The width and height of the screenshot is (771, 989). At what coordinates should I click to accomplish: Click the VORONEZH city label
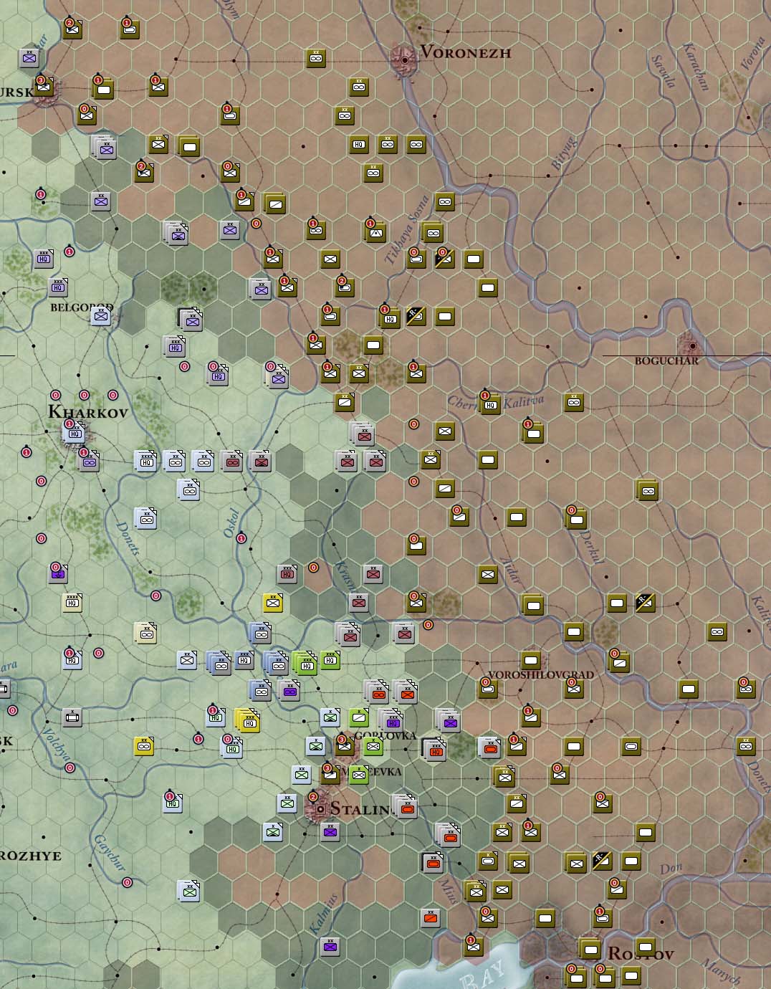466,52
